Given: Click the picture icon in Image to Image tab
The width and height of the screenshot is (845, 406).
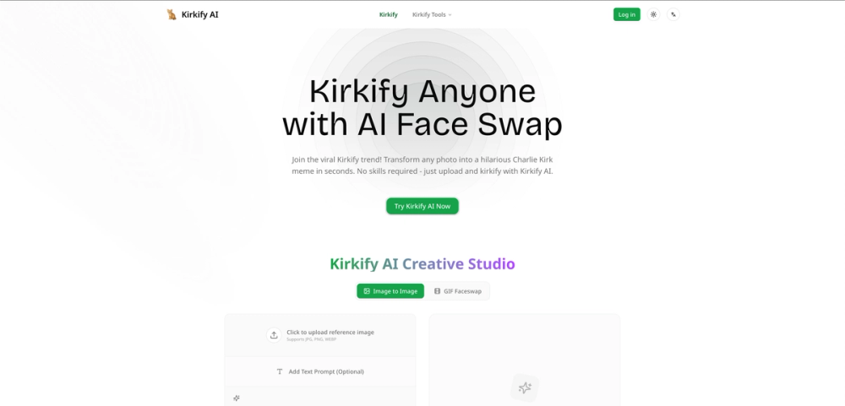Looking at the screenshot, I should pyautogui.click(x=367, y=291).
